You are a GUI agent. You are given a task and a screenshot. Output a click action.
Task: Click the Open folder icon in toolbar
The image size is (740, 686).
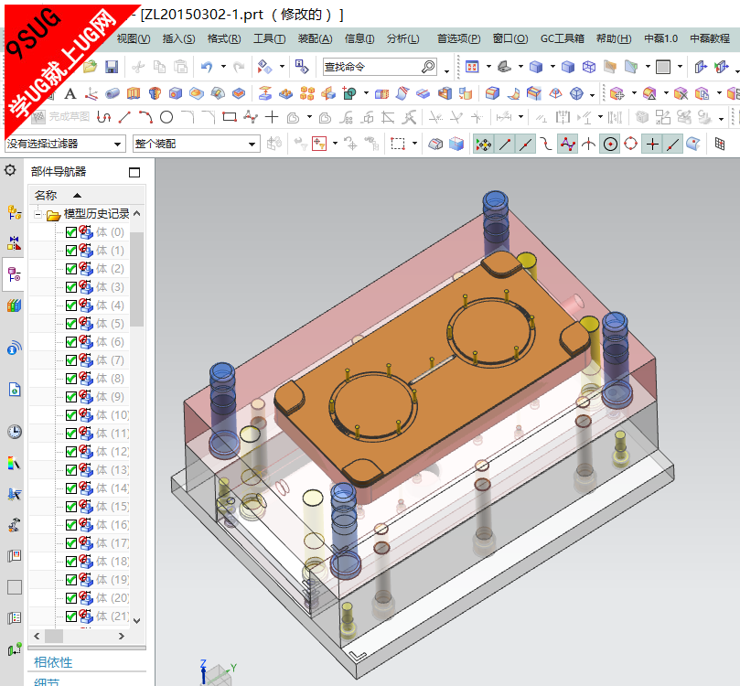(91, 67)
